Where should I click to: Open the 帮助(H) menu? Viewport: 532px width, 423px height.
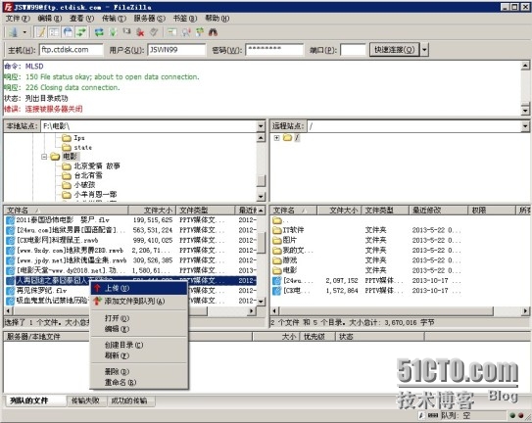[x=218, y=19]
